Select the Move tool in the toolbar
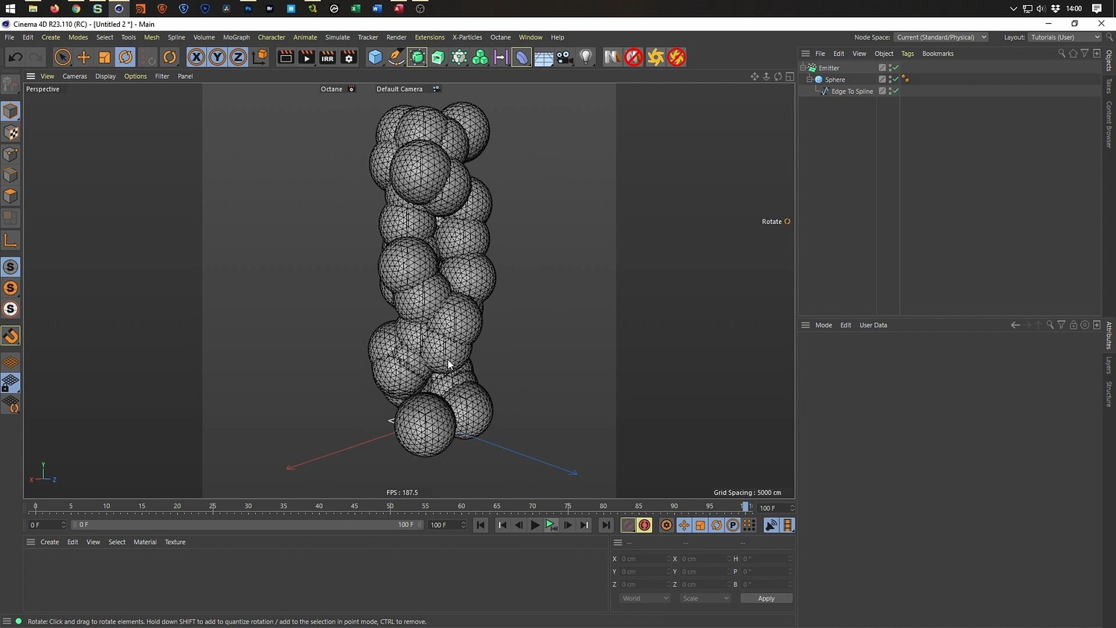The width and height of the screenshot is (1116, 628). (x=83, y=57)
